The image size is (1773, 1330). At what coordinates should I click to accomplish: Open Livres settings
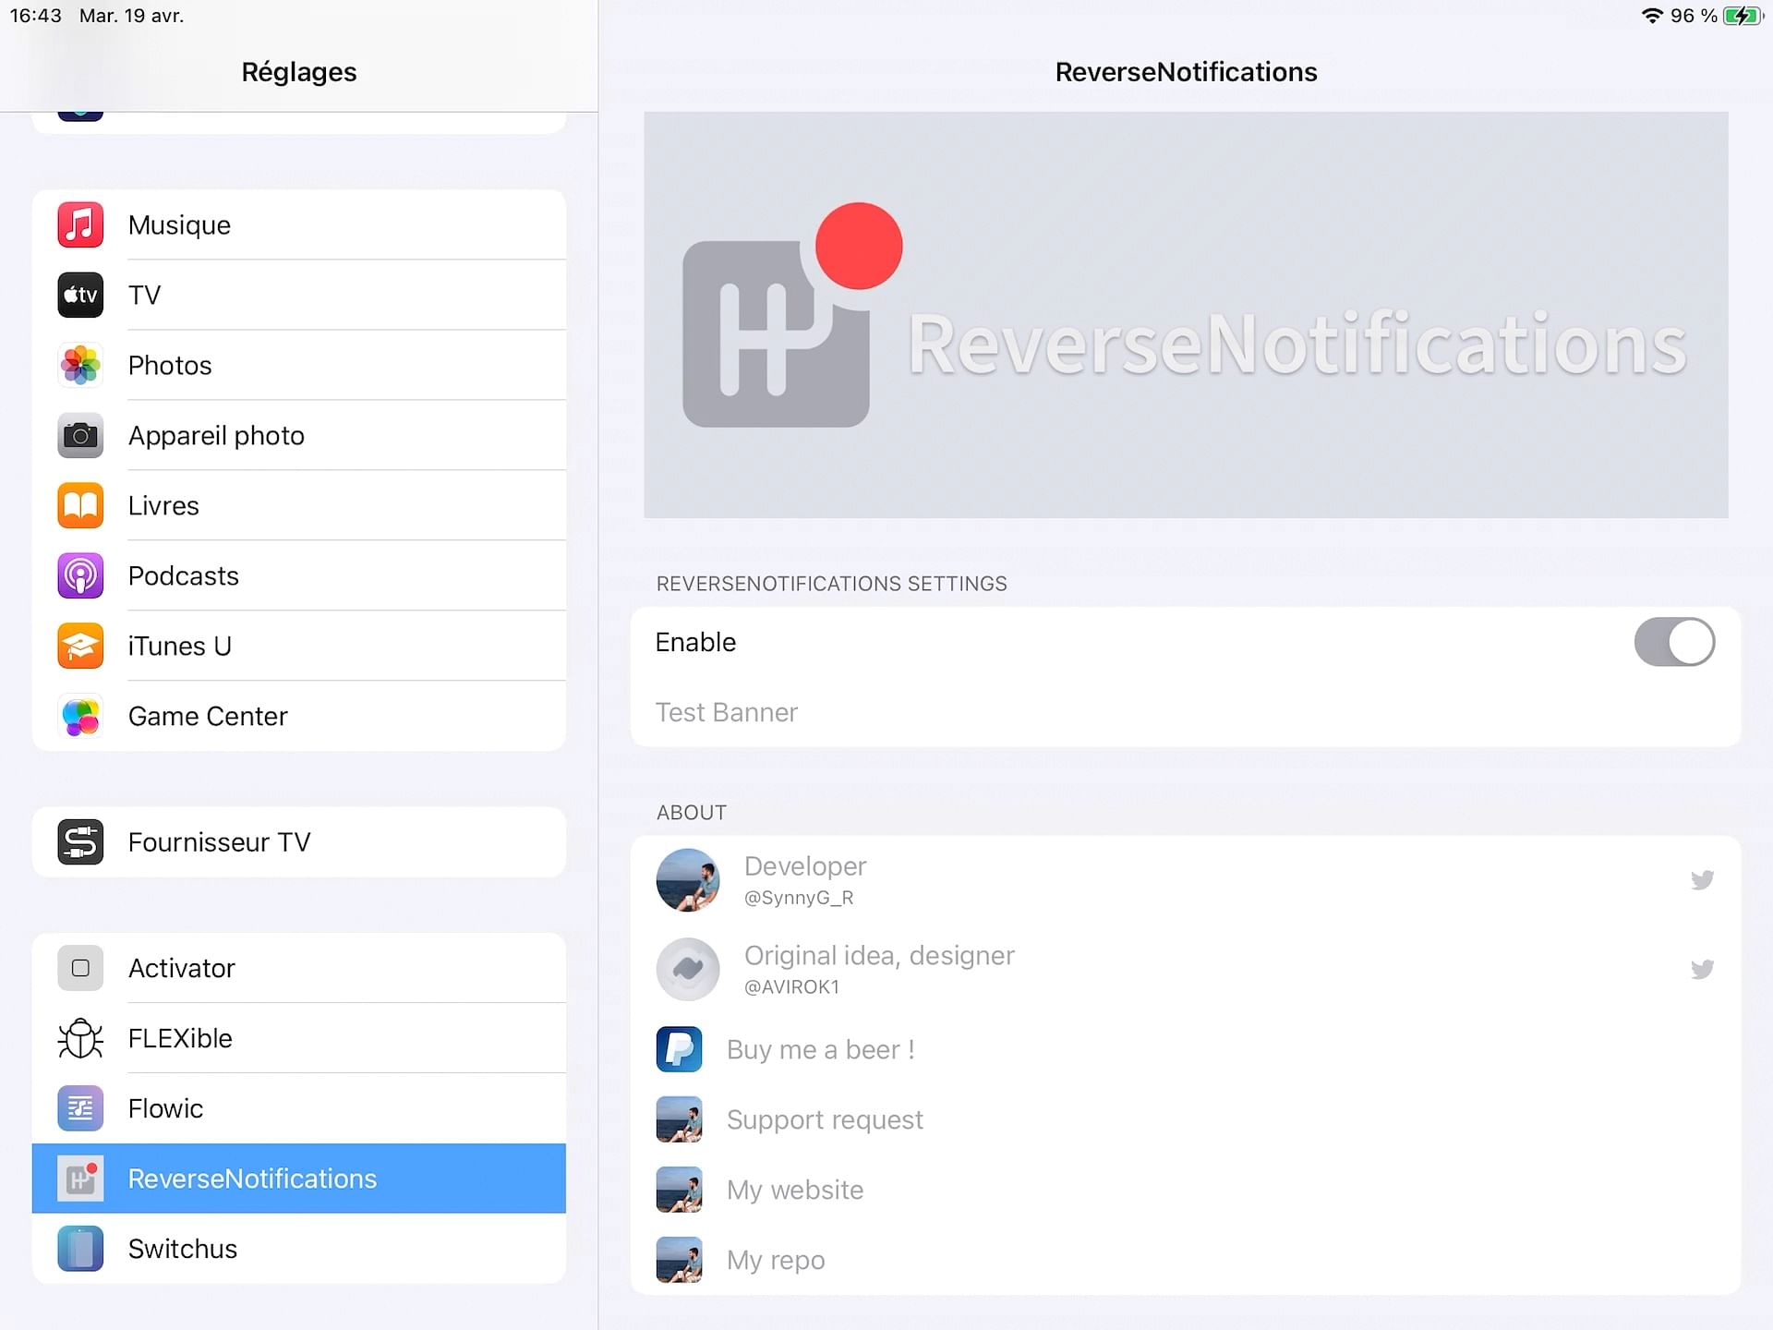coord(299,505)
